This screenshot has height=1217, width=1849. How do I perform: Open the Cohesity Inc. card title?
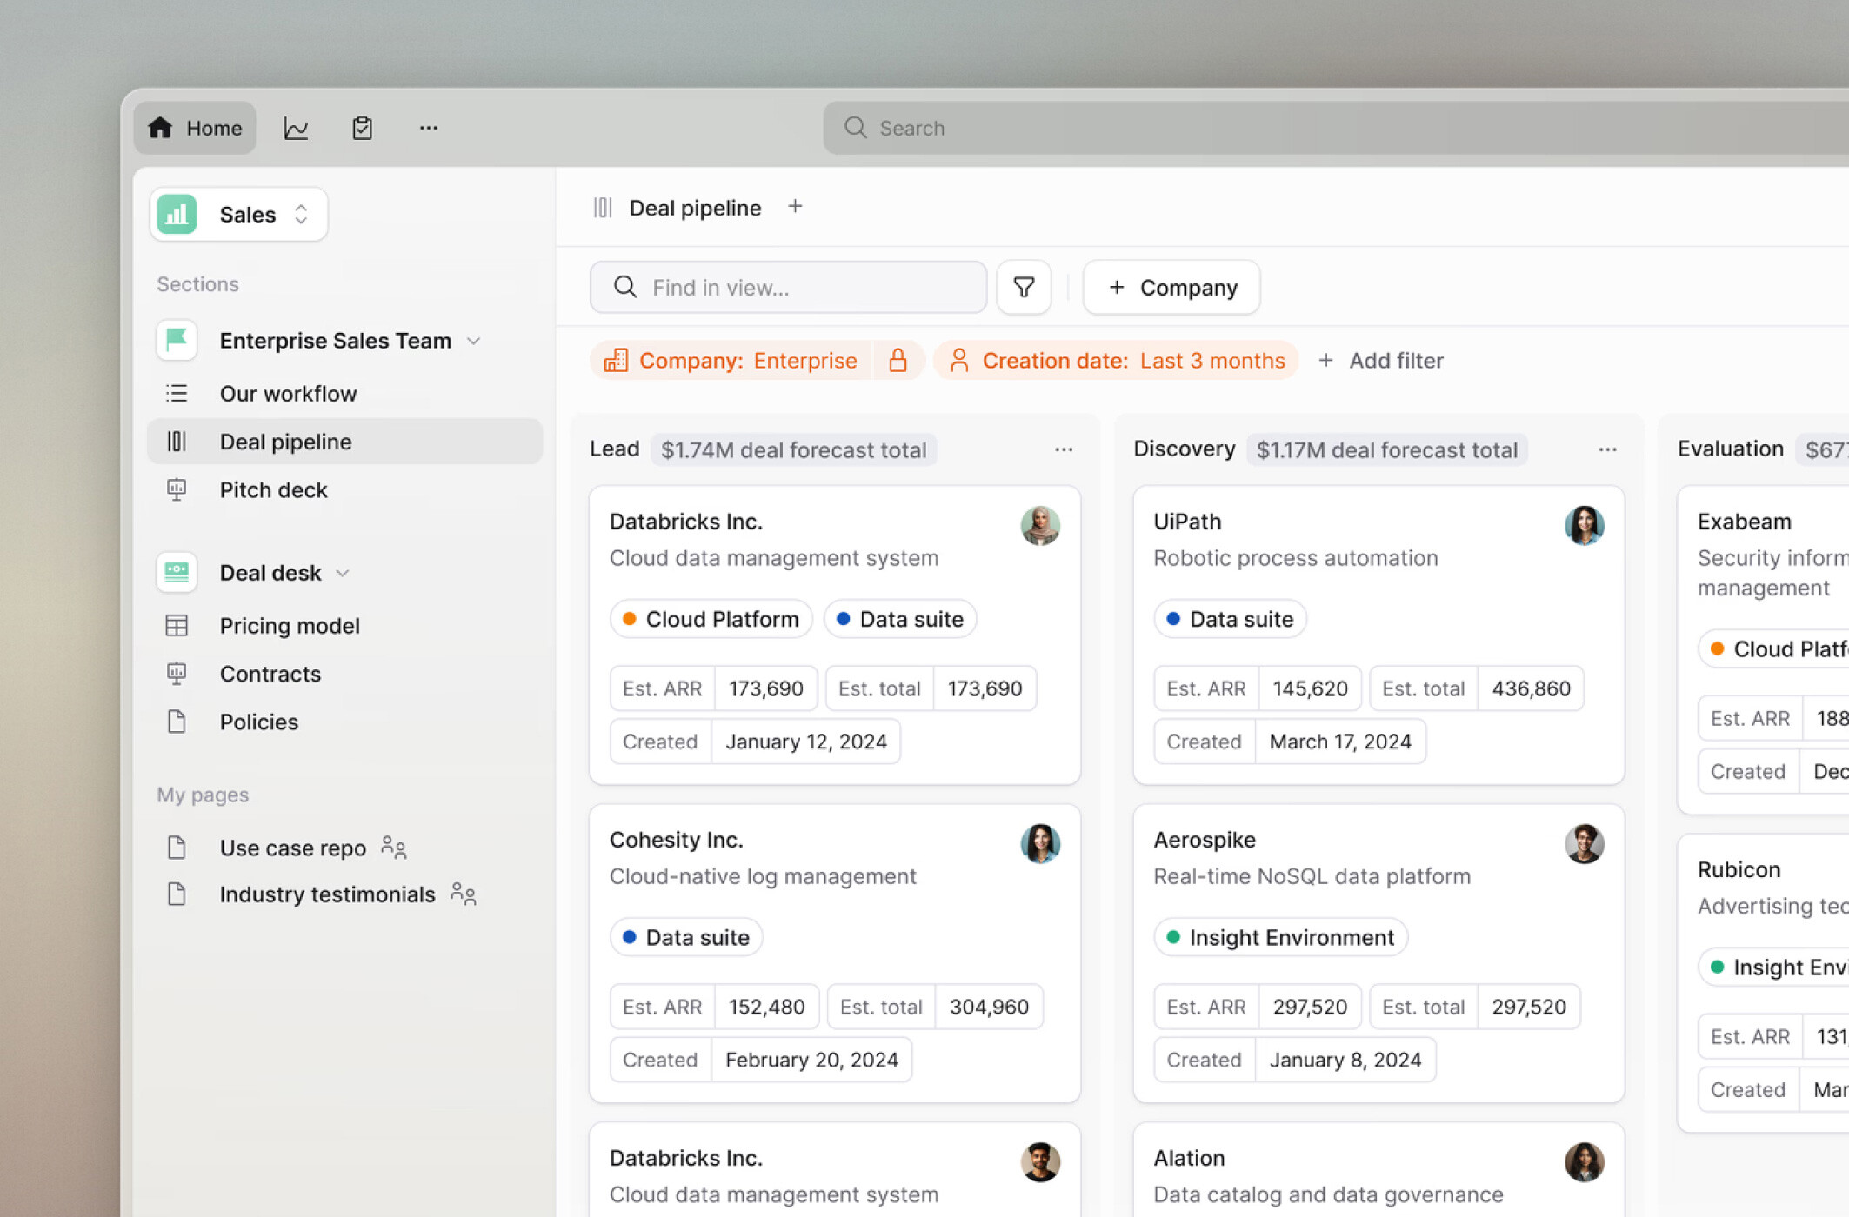[676, 840]
